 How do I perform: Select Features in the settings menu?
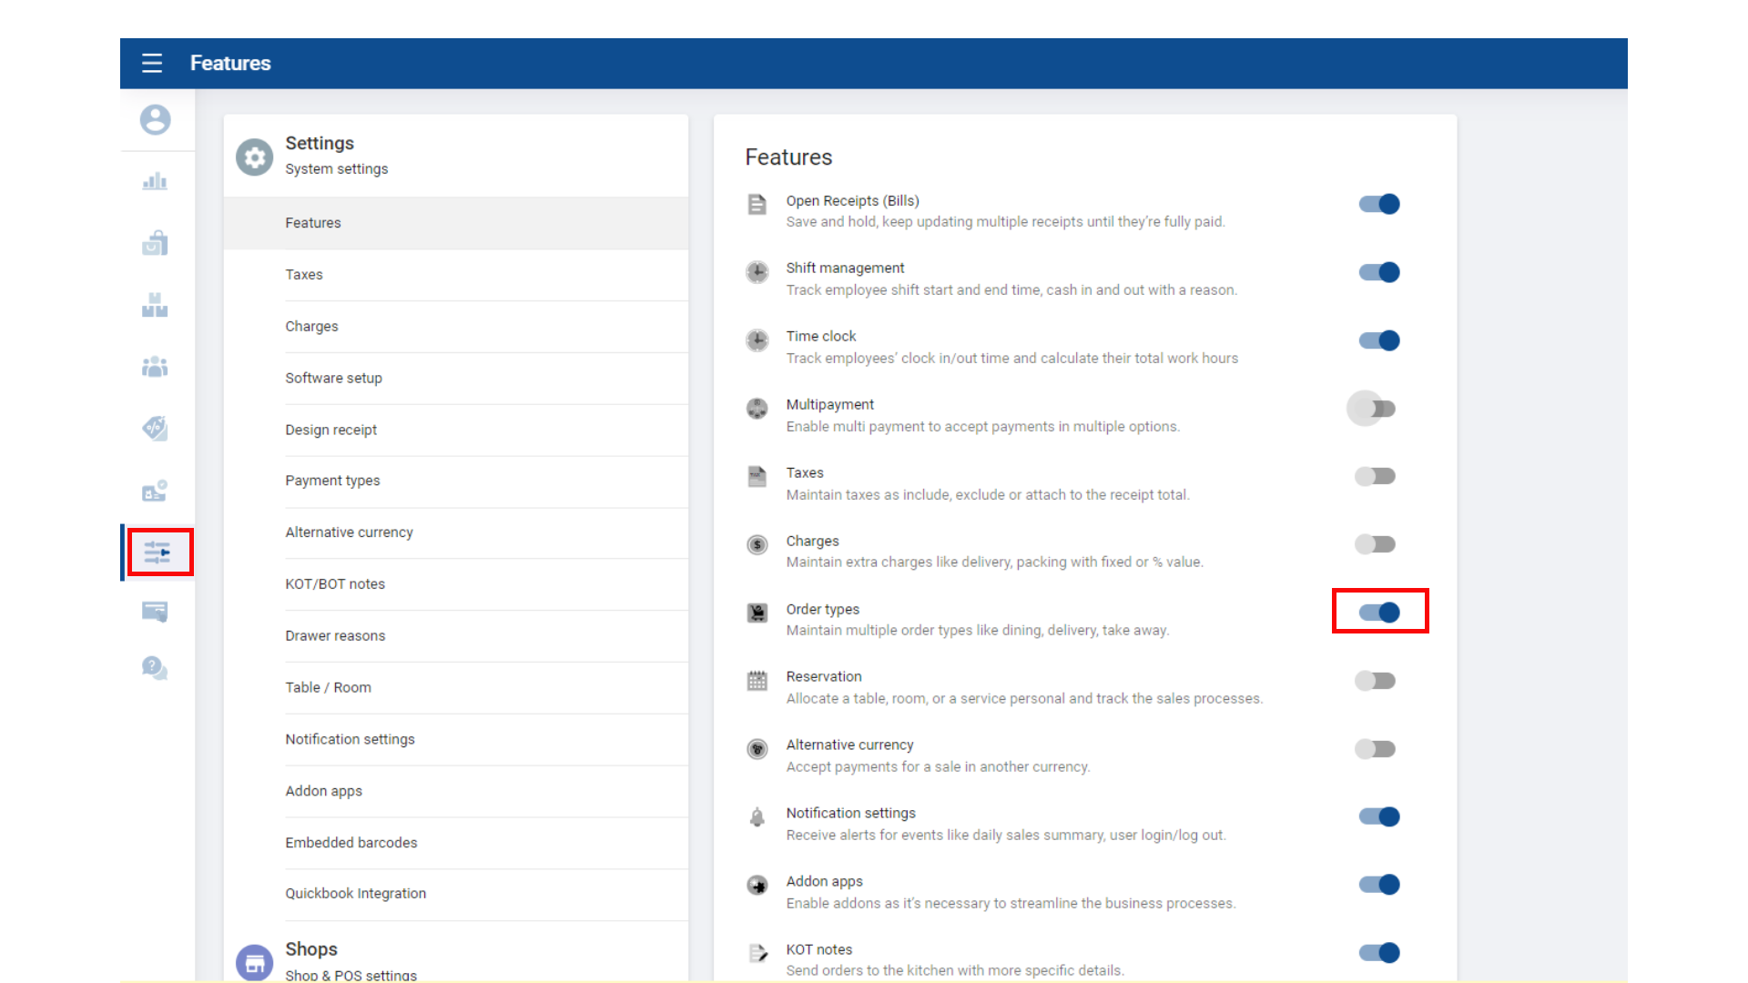(456, 223)
